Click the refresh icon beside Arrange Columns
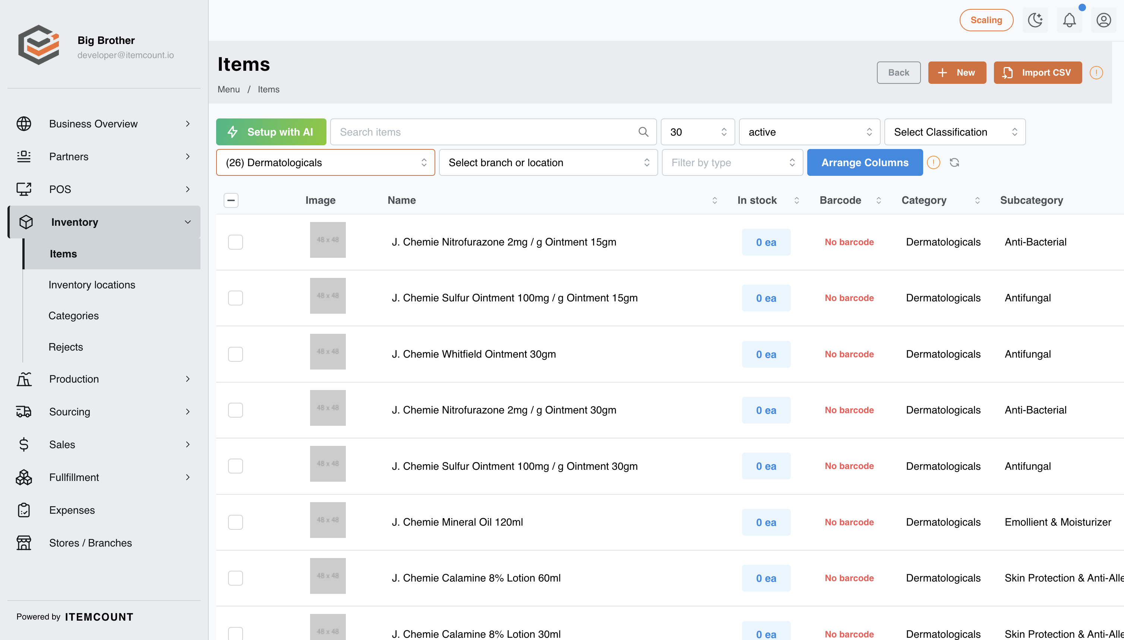 click(954, 163)
